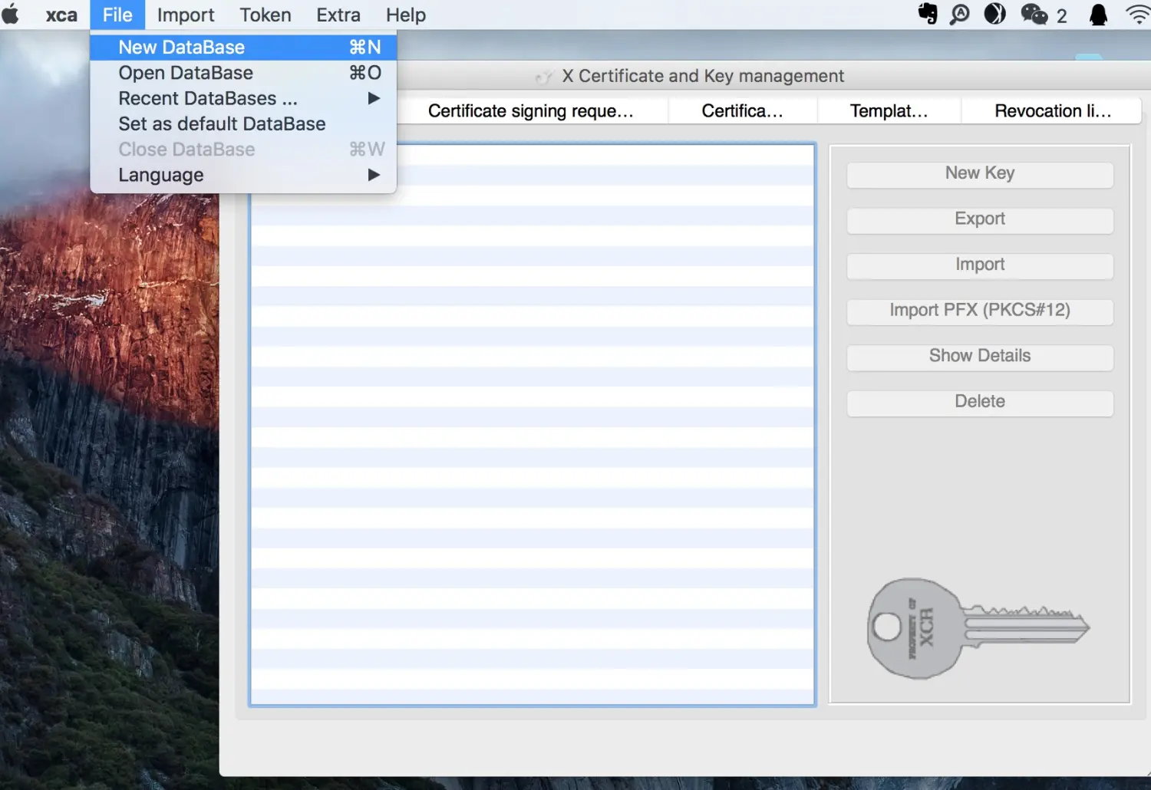
Task: Click the QQ penguin menu bar icon
Action: 1098,15
